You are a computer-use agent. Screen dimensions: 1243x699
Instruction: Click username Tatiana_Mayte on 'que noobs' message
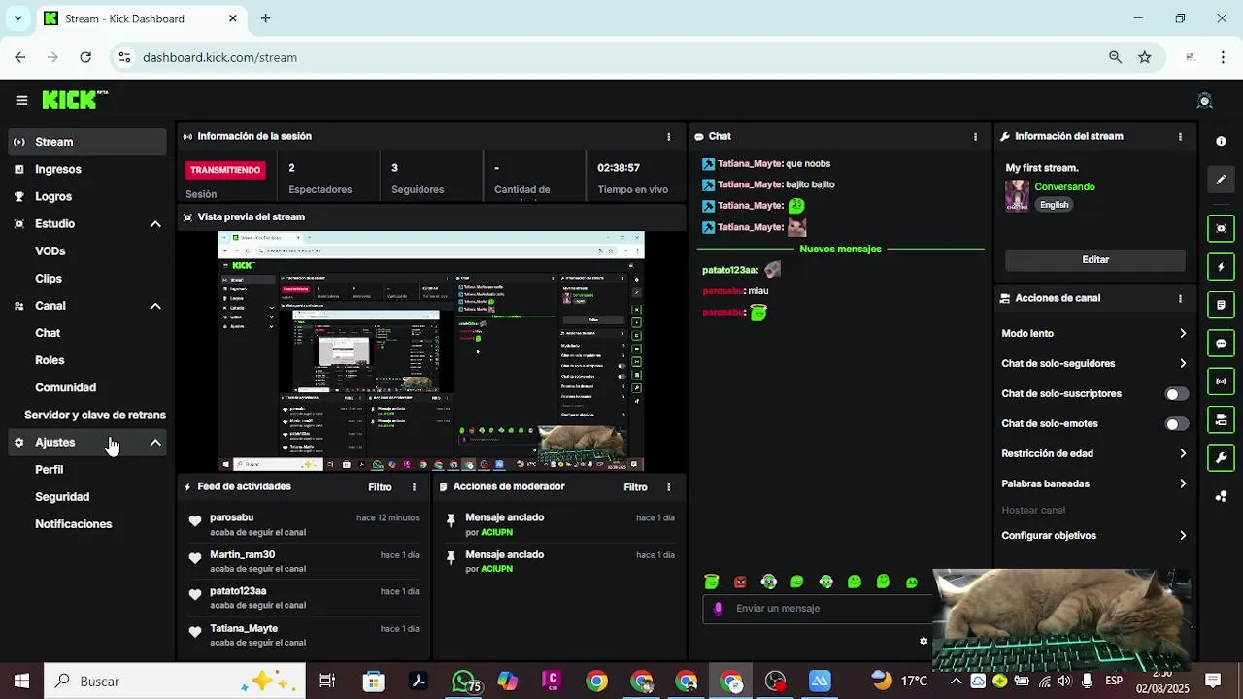pyautogui.click(x=750, y=164)
